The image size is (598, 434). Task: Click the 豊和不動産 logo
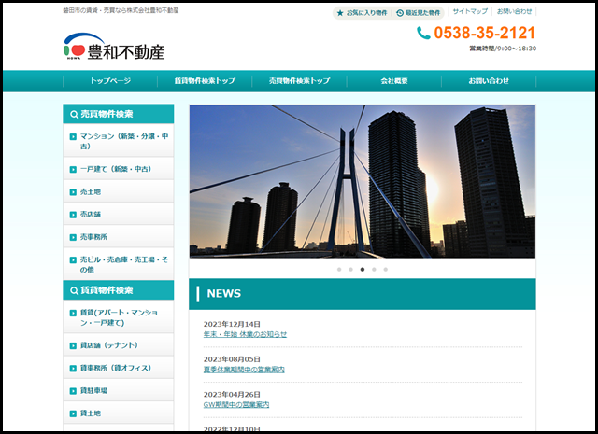pos(113,47)
